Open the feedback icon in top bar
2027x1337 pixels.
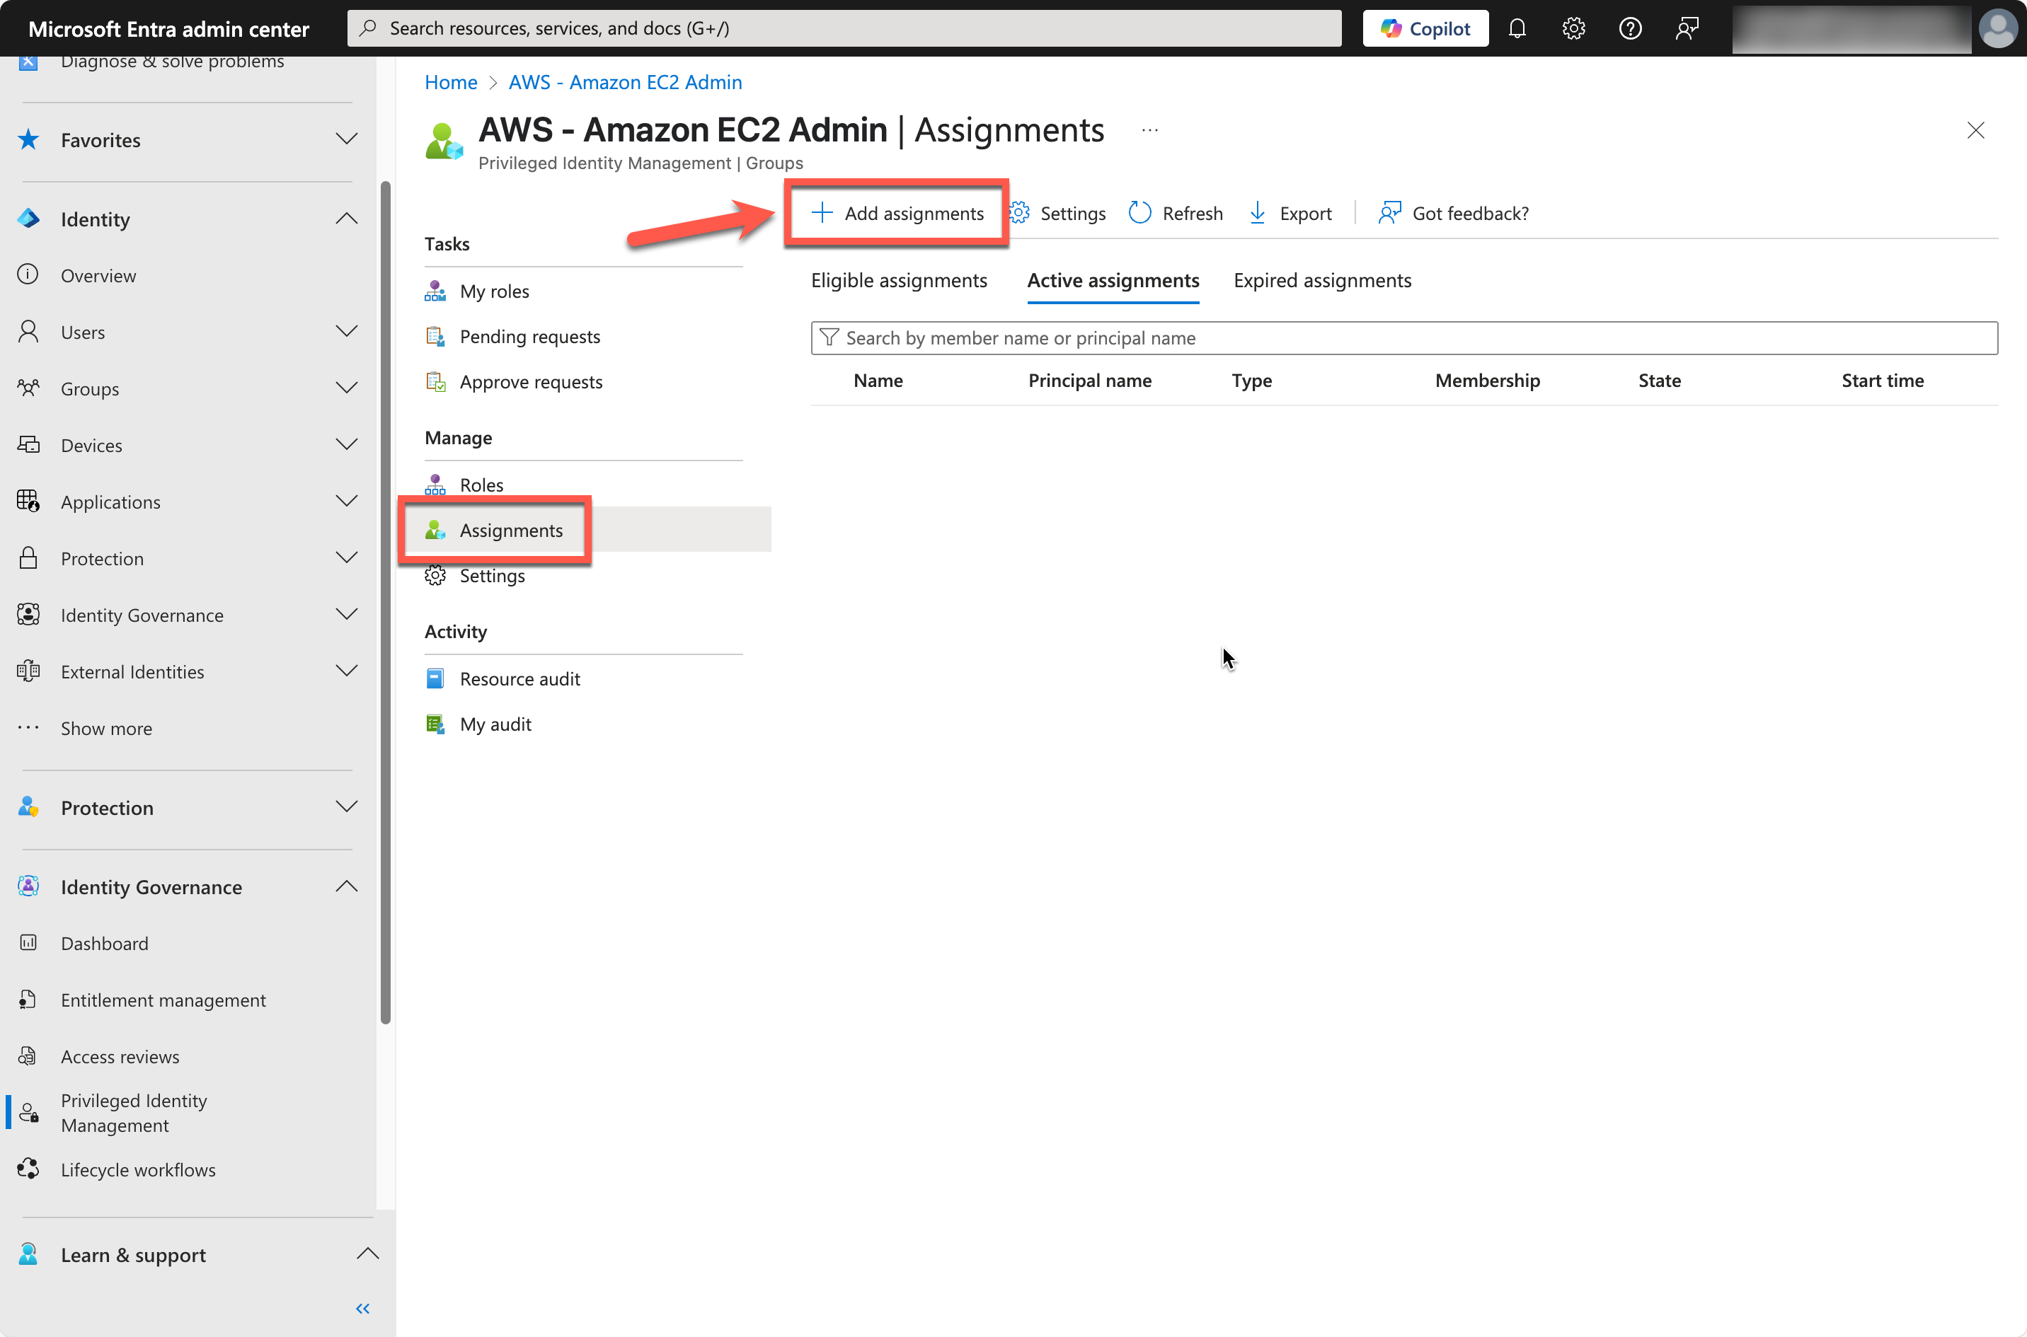[1687, 28]
